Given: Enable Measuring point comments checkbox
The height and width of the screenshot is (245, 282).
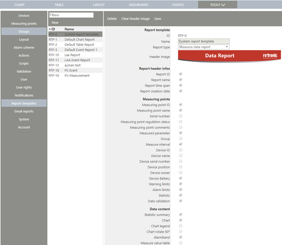Looking at the screenshot, I should click(180, 127).
